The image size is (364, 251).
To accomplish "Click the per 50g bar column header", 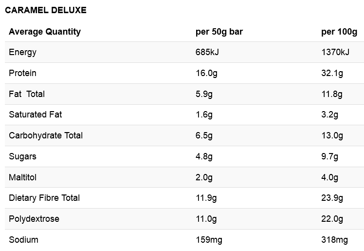I will point(219,32).
